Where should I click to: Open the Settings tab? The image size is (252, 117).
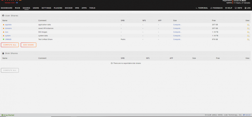pyautogui.click(x=46, y=8)
